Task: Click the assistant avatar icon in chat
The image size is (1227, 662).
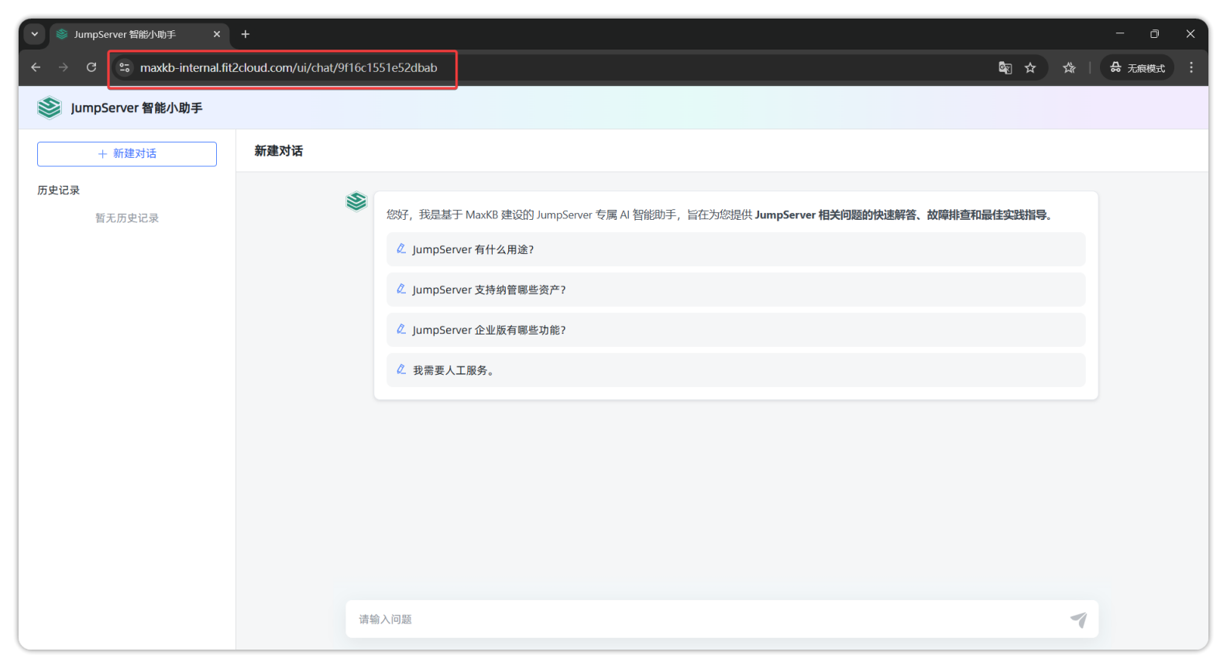Action: 356,202
